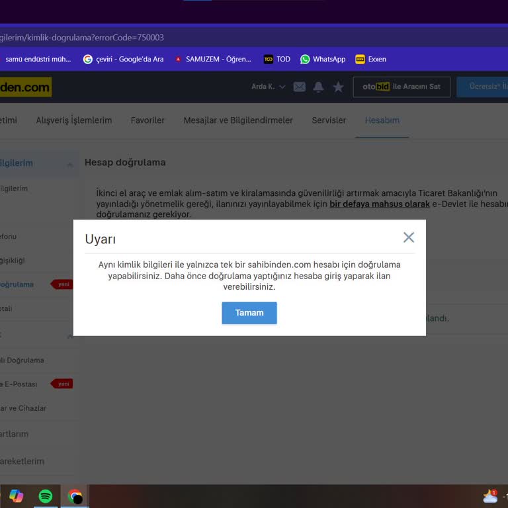Image resolution: width=508 pixels, height=508 pixels.
Task: Open sidebar item ending 'efonu'
Action: (8, 237)
